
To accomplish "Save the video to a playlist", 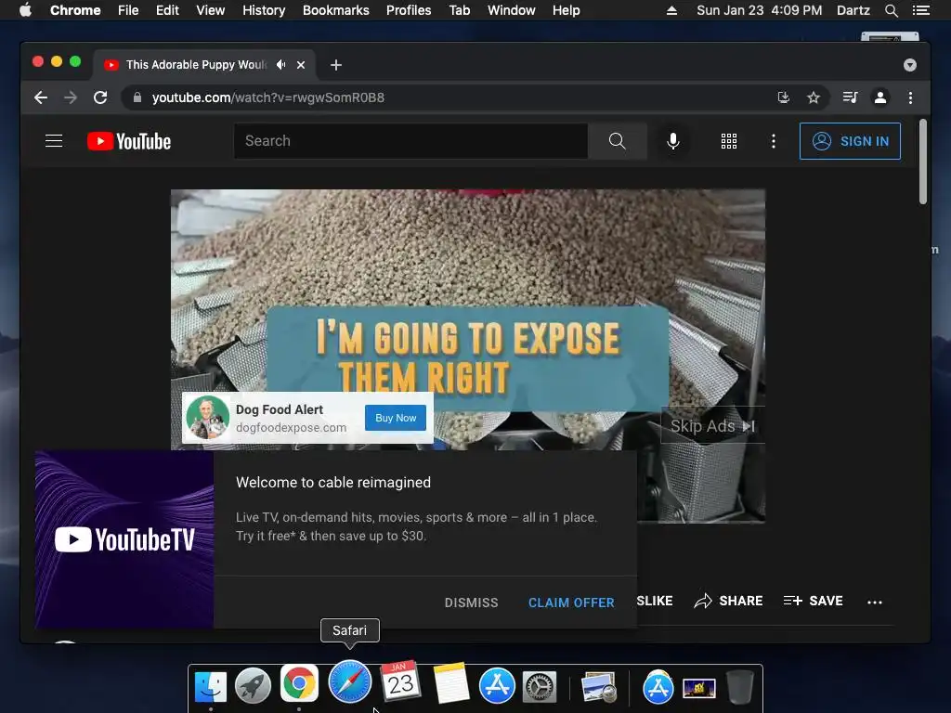I will click(814, 601).
